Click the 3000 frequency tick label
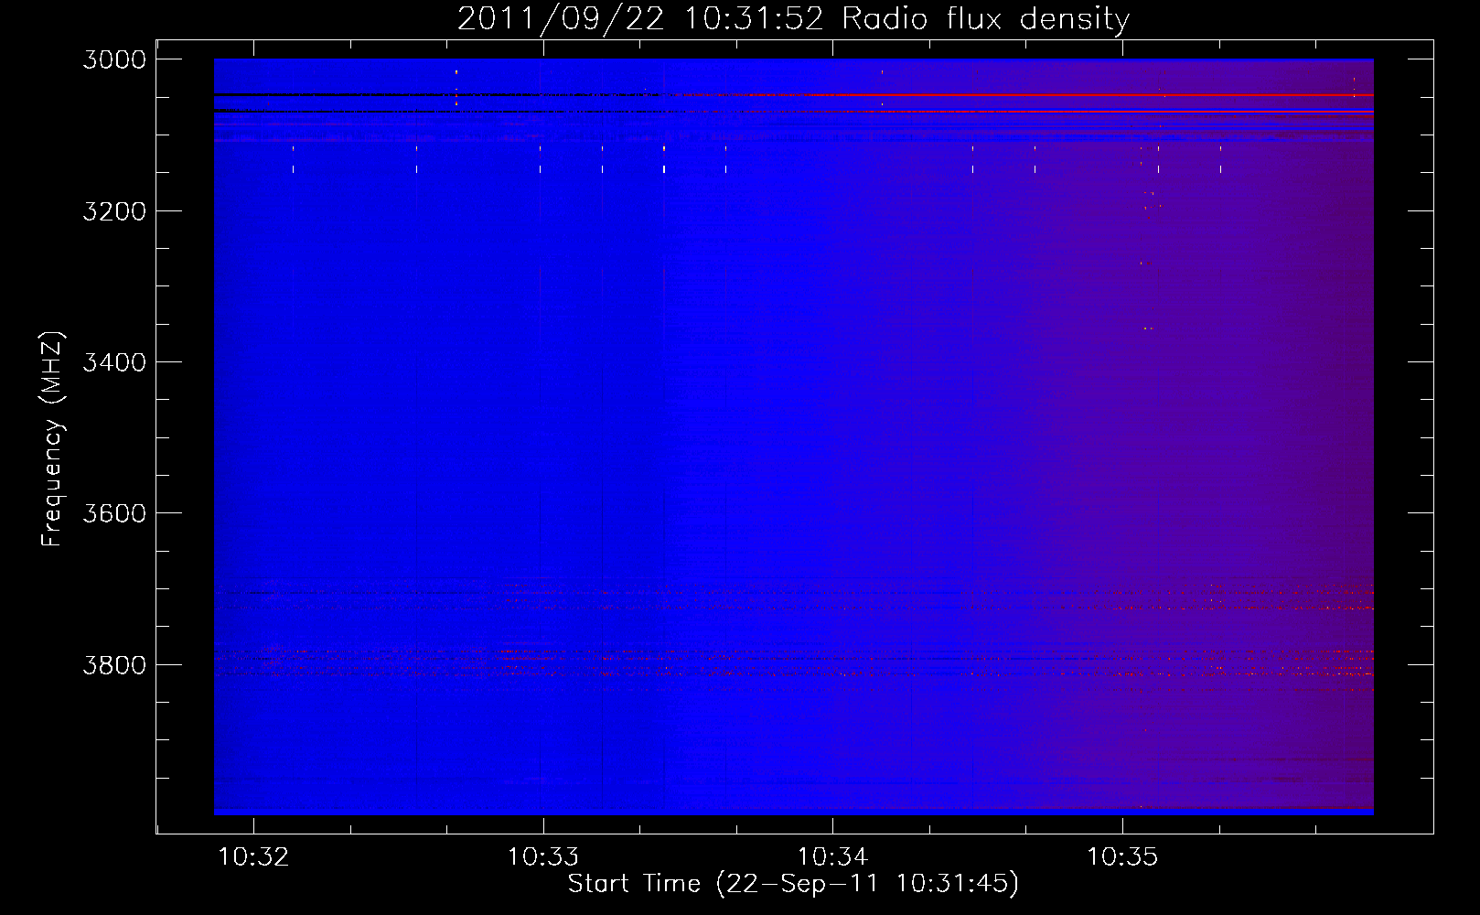 click(114, 59)
